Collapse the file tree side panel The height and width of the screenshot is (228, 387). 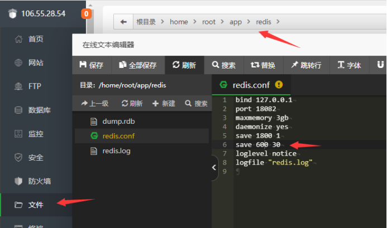(215, 168)
